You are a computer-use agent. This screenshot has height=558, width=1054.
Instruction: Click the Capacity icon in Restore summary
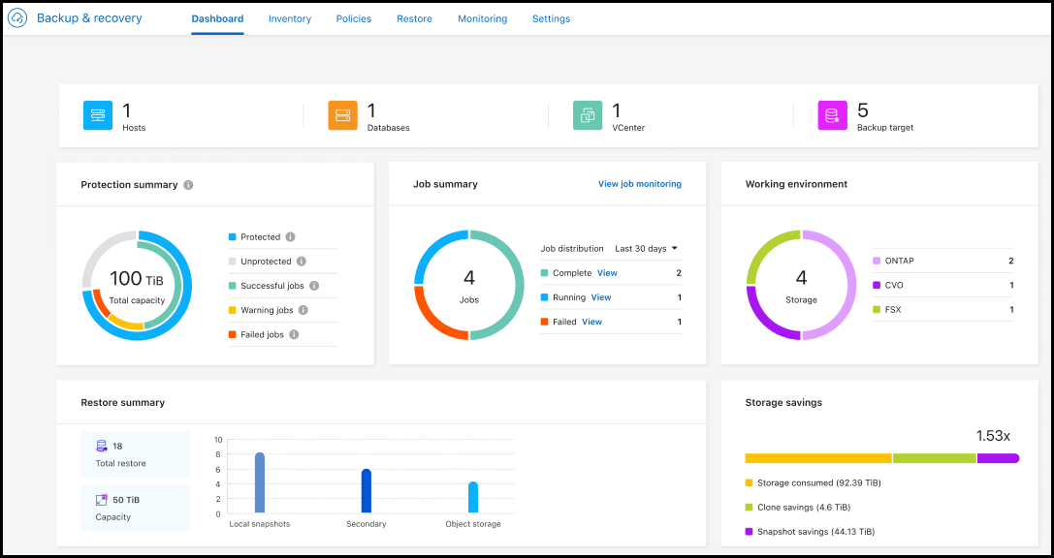click(x=101, y=500)
